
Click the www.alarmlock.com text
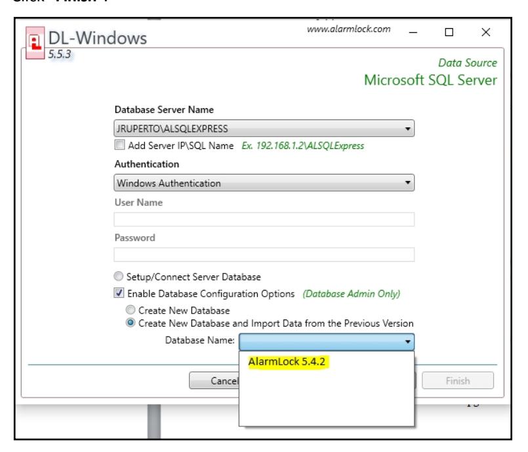[348, 30]
